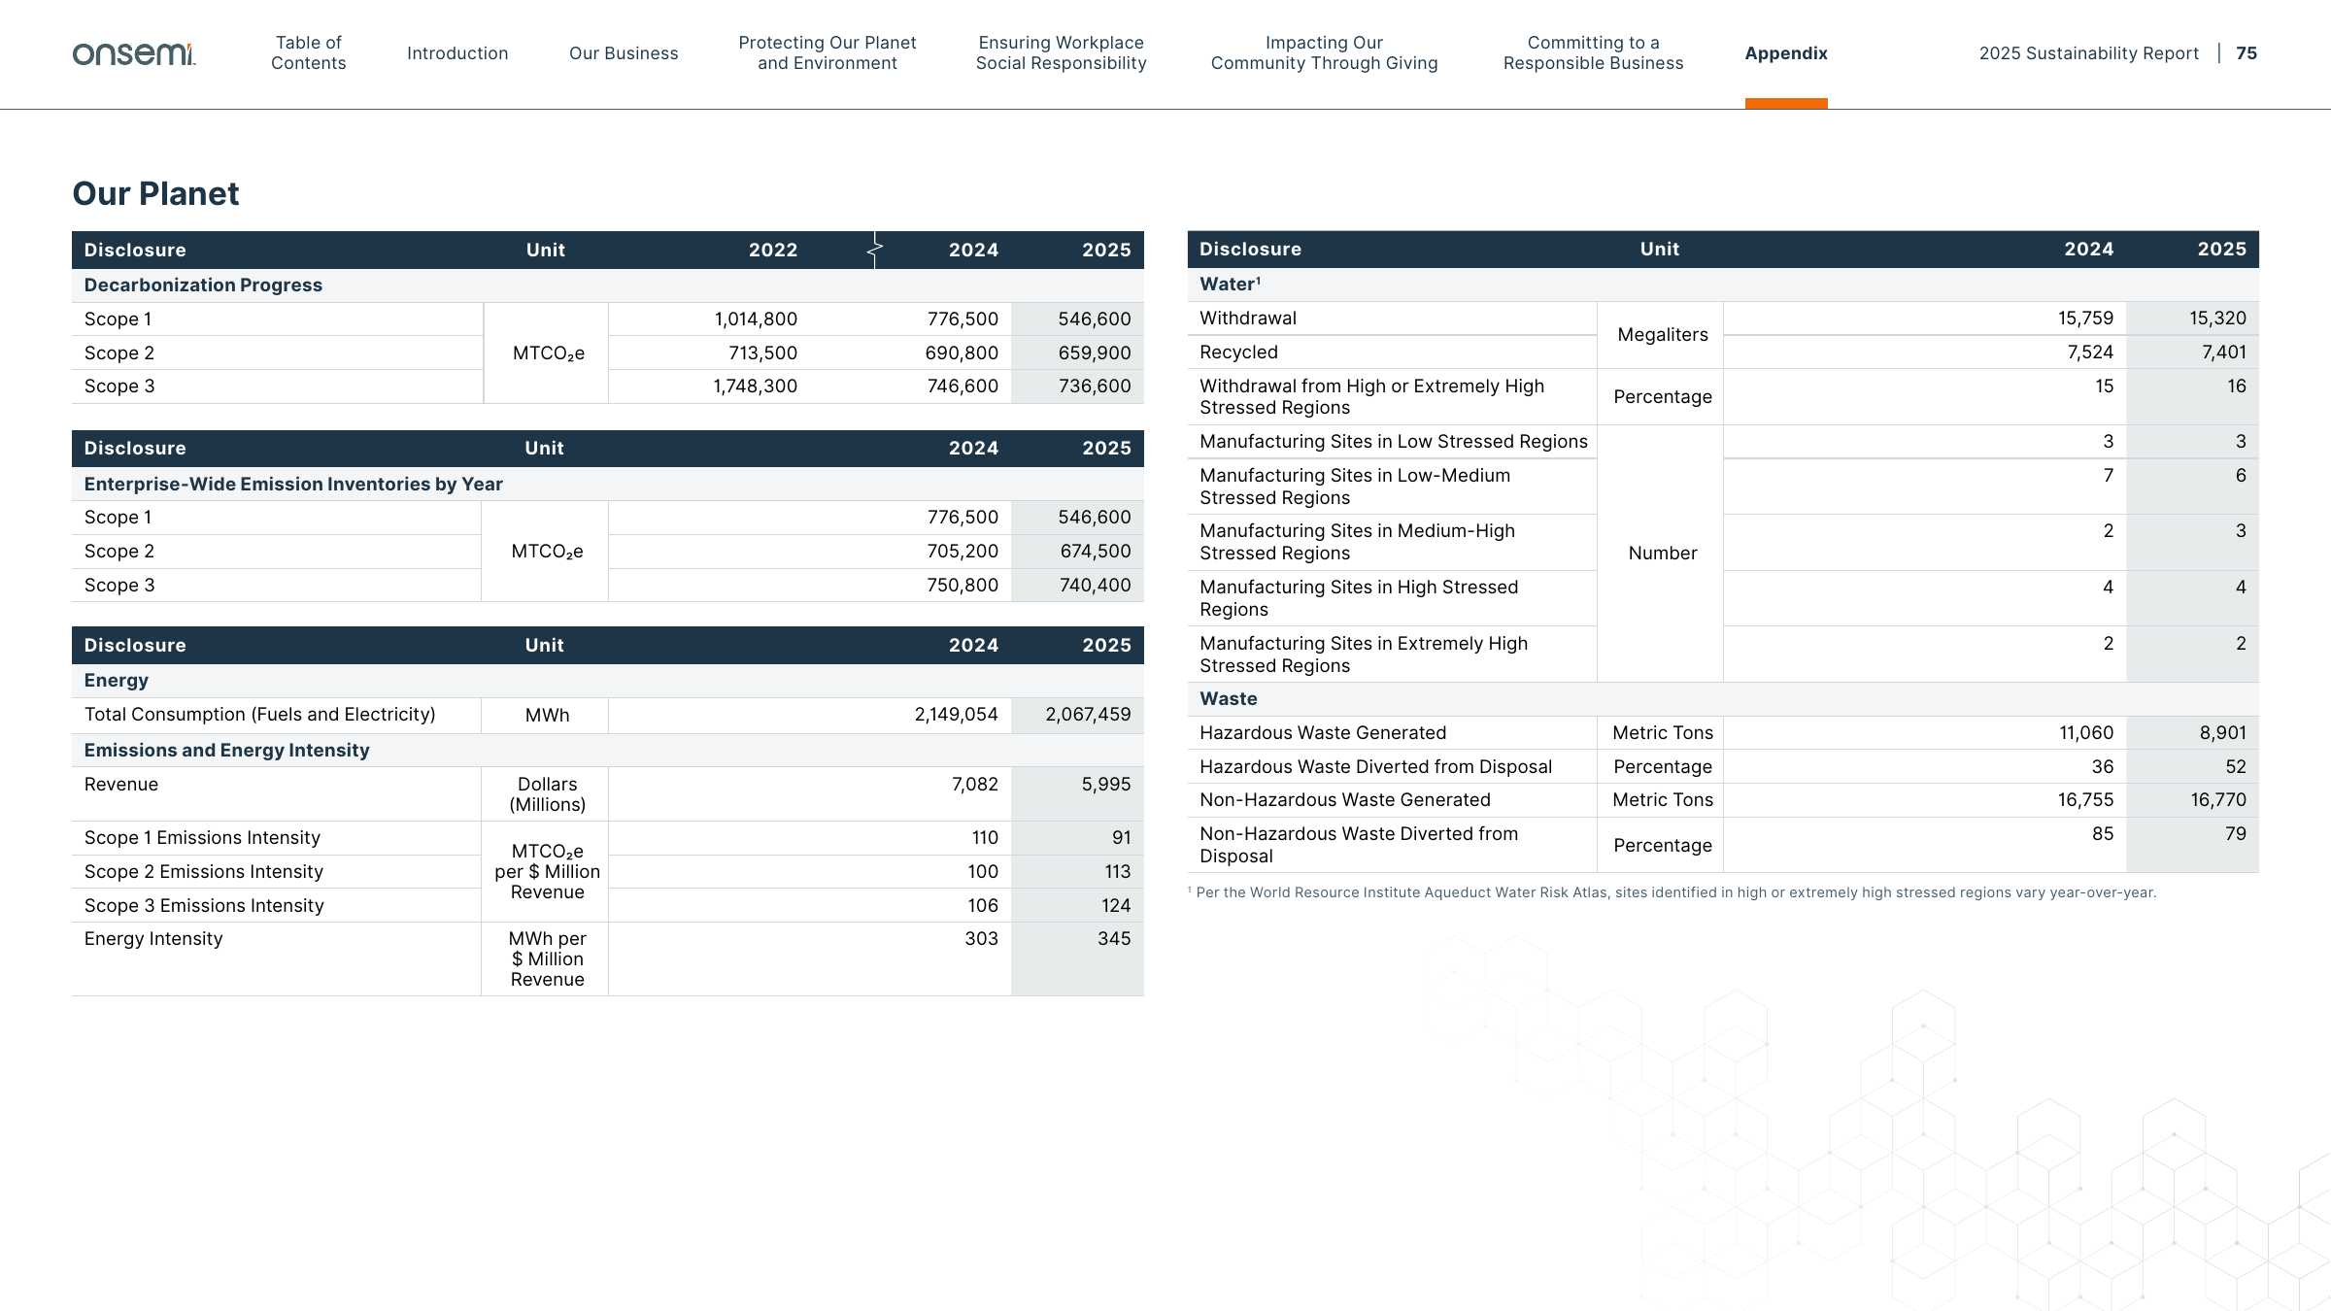Viewport: 2331px width, 1311px height.
Task: Click page number 75
Action: [x=2247, y=53]
